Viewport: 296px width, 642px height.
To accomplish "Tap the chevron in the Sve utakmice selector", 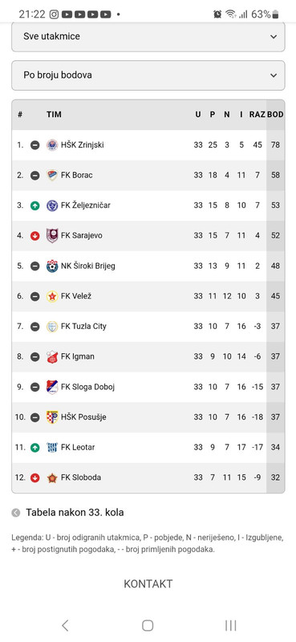I will click(274, 37).
